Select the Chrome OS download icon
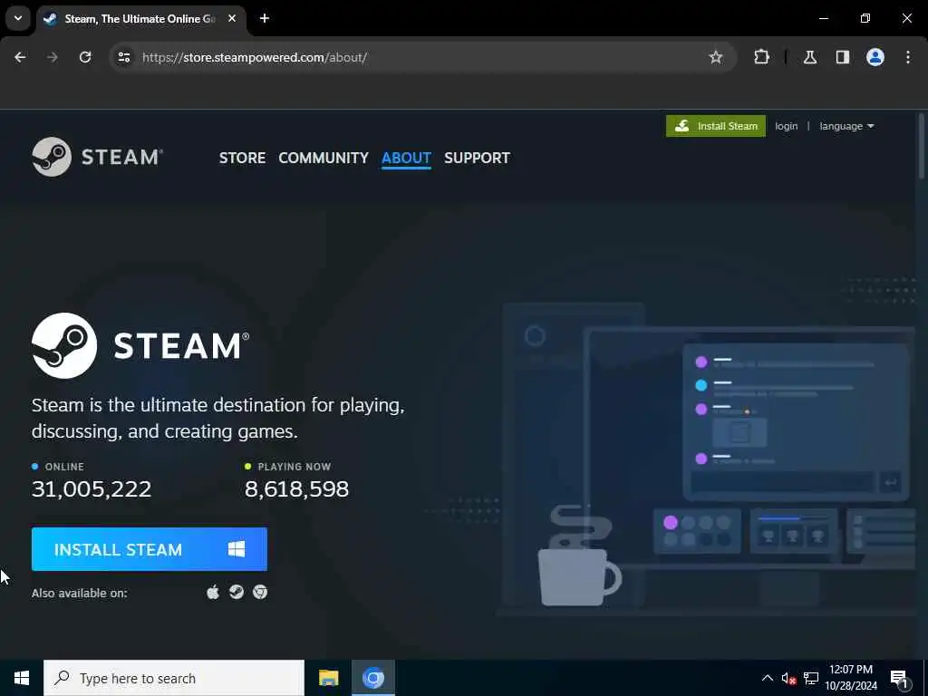The width and height of the screenshot is (928, 696). [x=260, y=592]
